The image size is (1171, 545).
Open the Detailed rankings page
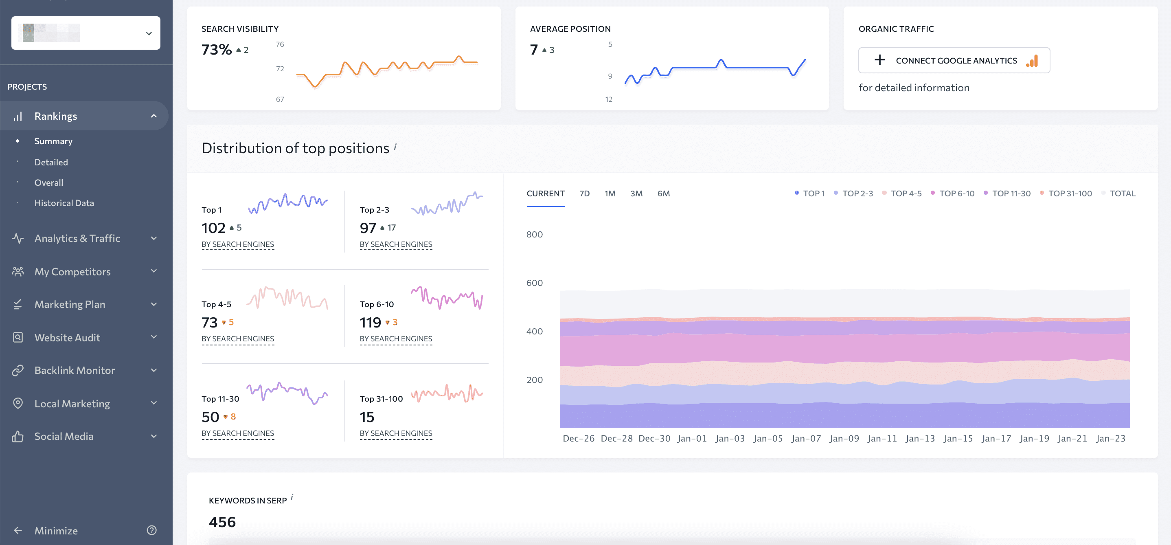coord(51,163)
